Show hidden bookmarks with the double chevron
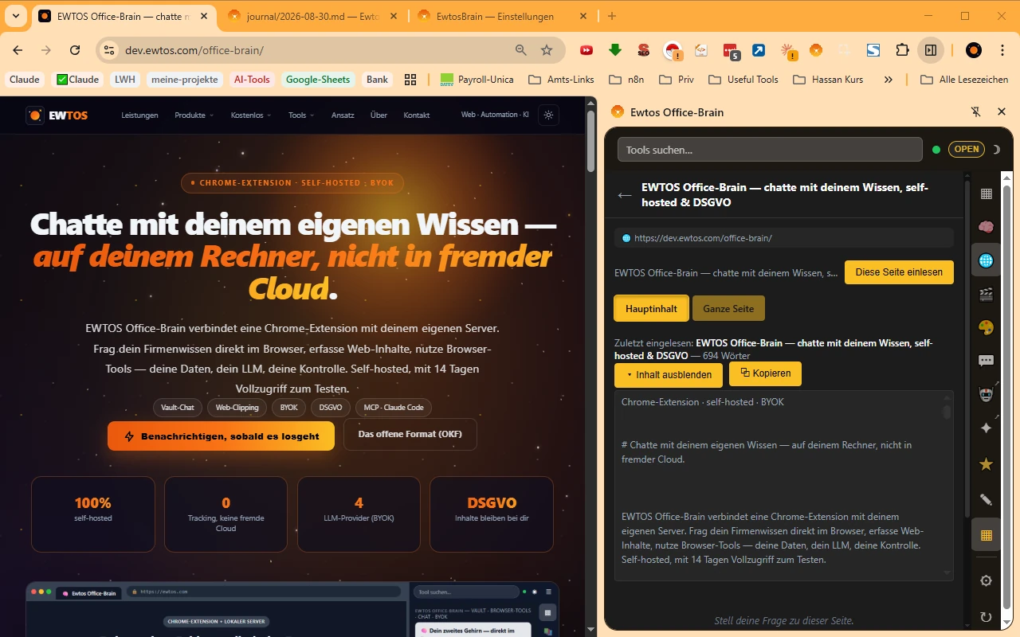 [x=889, y=80]
